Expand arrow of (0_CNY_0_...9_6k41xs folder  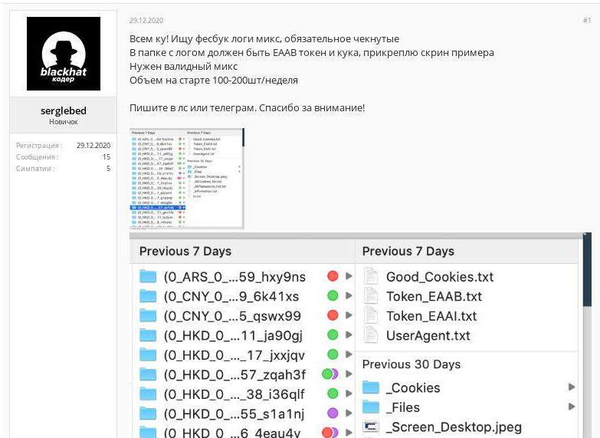[349, 295]
